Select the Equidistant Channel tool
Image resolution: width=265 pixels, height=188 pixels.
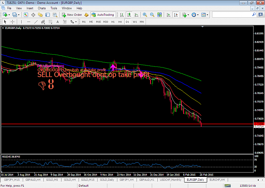[x=43, y=22]
